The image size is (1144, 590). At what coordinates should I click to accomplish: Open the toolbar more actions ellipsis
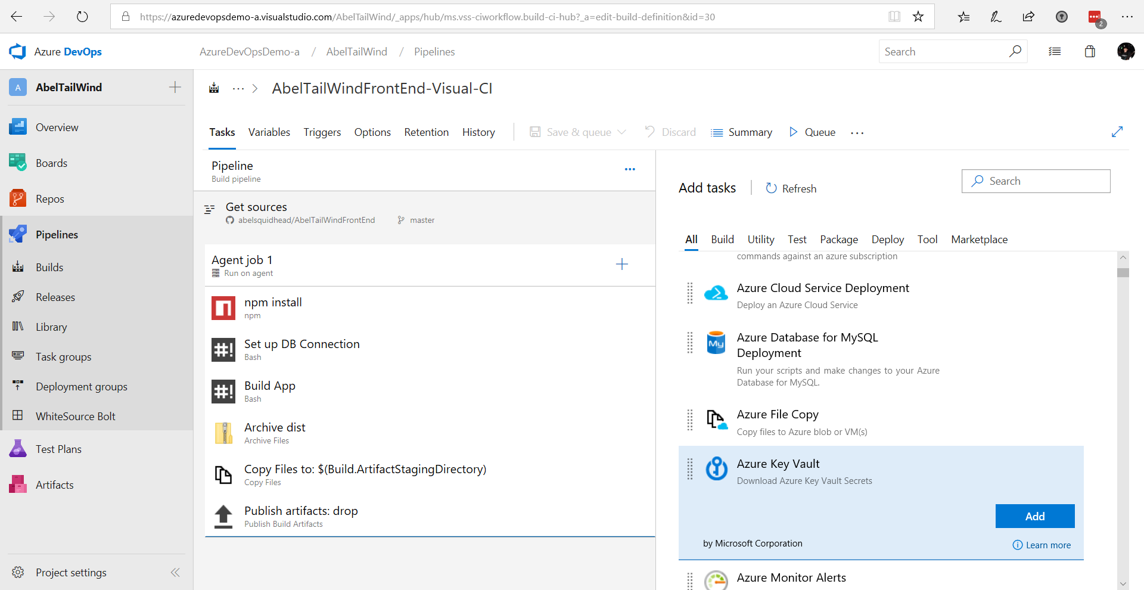tap(857, 133)
